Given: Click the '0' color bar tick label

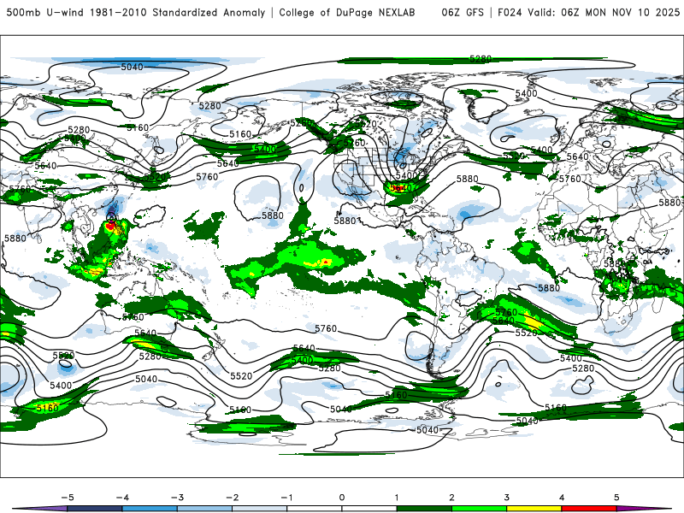Looking at the screenshot, I should point(342,498).
